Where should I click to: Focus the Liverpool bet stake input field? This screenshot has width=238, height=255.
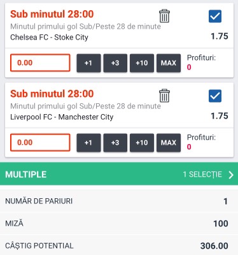pos(40,142)
